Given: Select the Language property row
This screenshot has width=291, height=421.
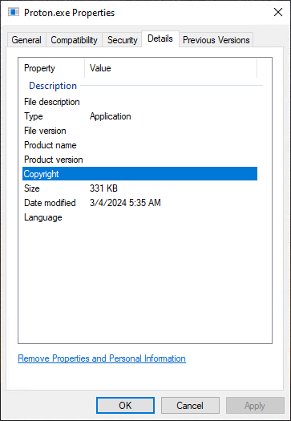Looking at the screenshot, I should pos(139,217).
